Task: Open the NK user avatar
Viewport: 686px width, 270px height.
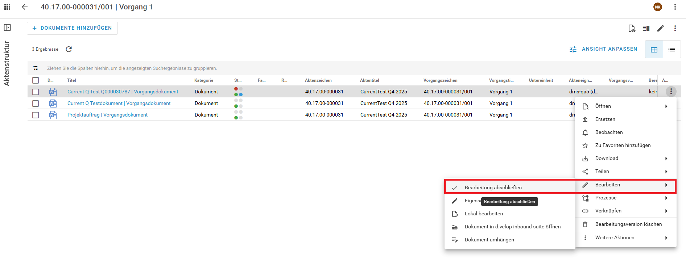Action: pos(658,7)
